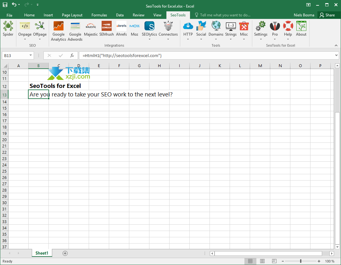This screenshot has width=341, height=265.
Task: Open the Pro license menu
Action: point(275,31)
